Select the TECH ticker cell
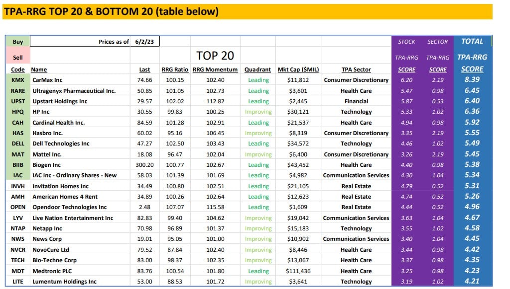The height and width of the screenshot is (289, 510). 17,260
